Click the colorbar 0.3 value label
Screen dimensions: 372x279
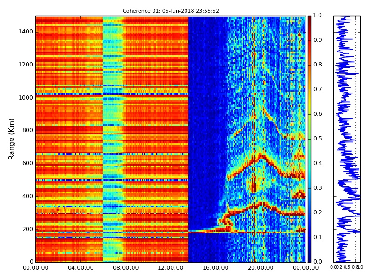point(318,188)
